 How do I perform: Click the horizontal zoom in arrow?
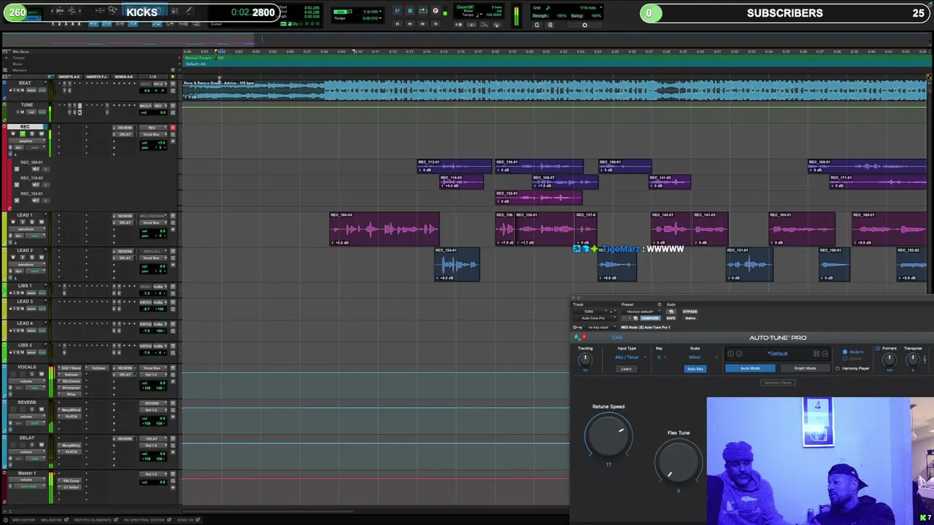pos(80,11)
